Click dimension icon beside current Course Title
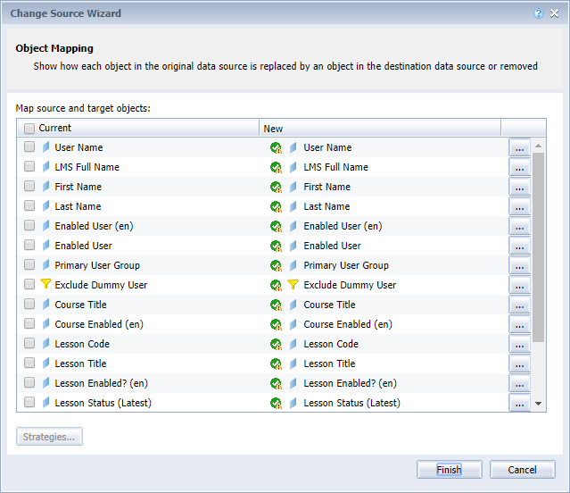This screenshot has height=493, width=570. point(46,305)
